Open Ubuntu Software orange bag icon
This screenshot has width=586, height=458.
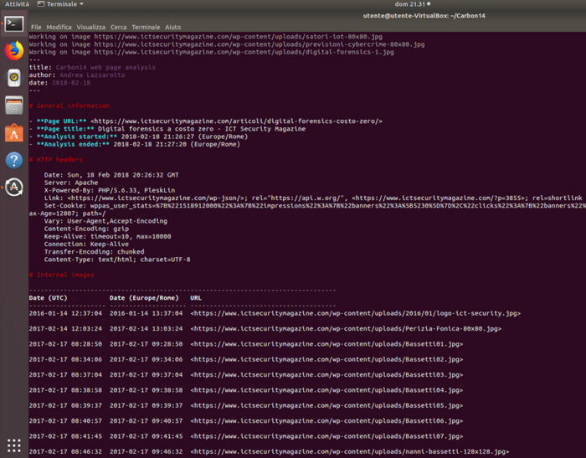(x=14, y=133)
